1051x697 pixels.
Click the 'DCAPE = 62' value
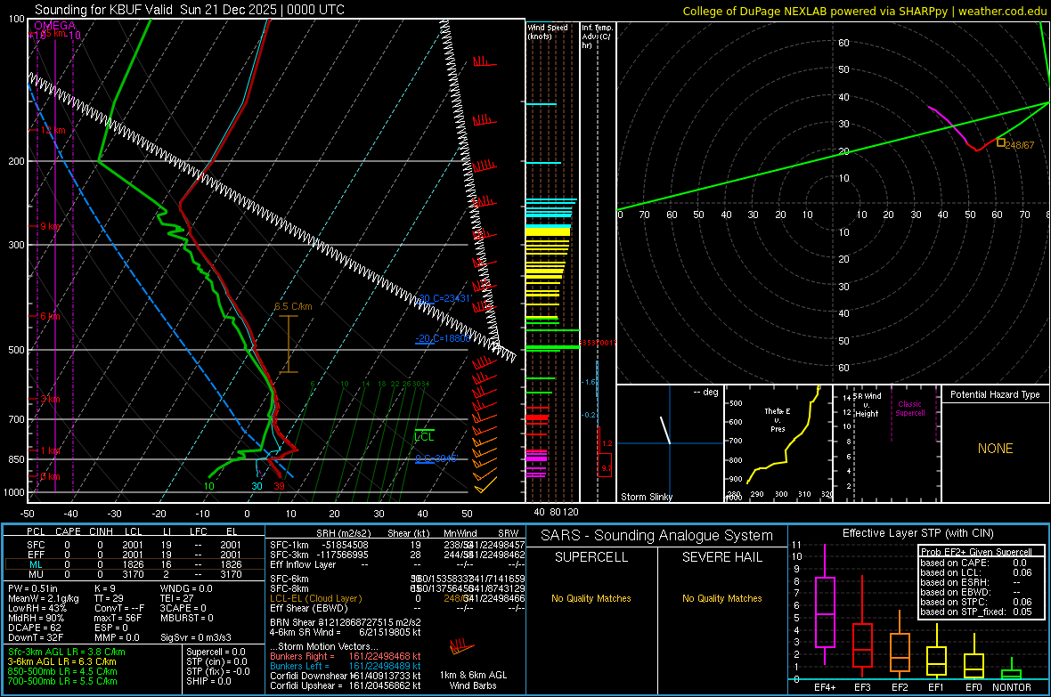coord(34,628)
